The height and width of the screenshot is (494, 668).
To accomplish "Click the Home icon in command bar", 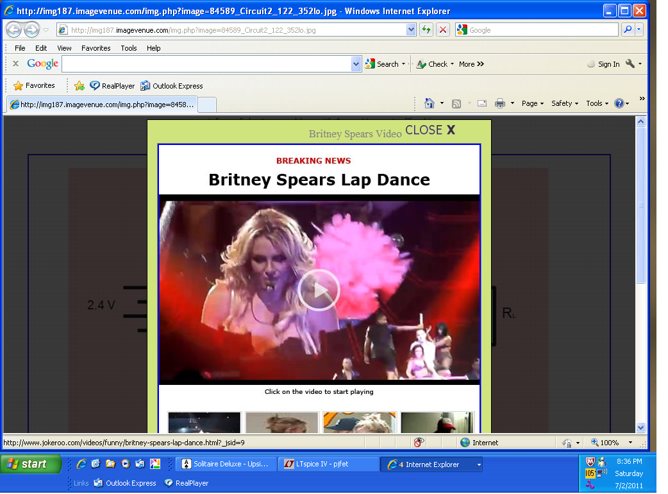I will 430,103.
